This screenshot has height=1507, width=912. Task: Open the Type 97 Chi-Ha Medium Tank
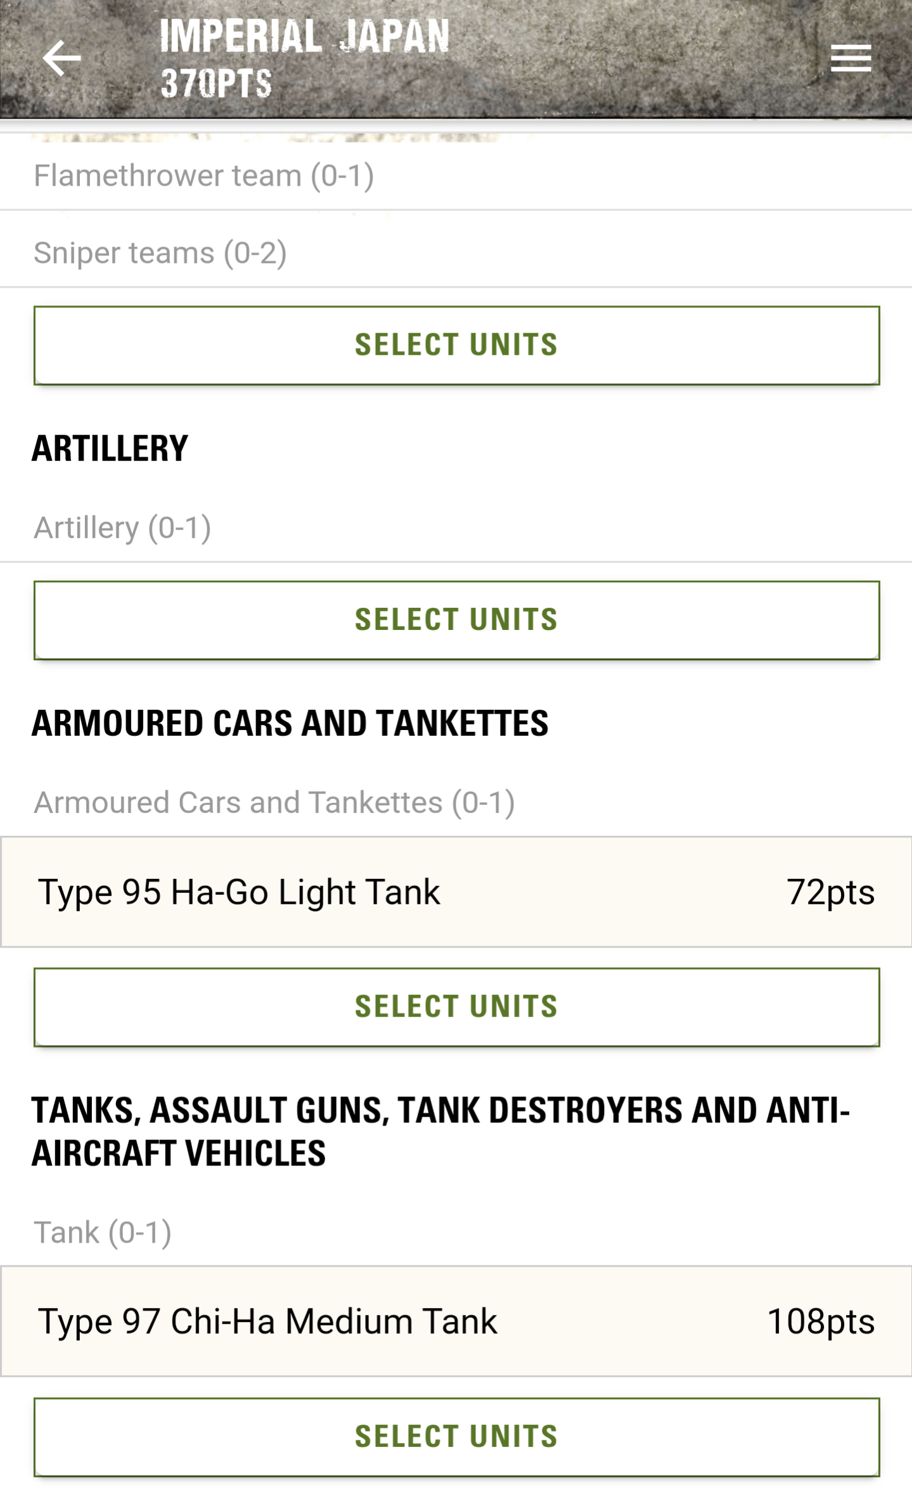(267, 1322)
